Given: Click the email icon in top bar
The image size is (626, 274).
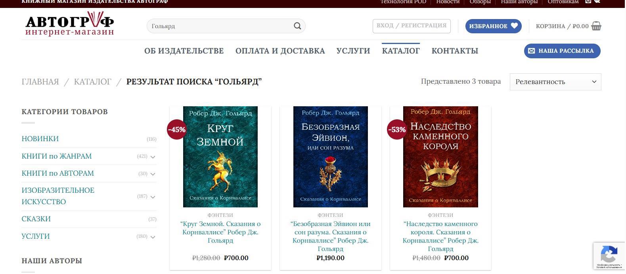Looking at the screenshot, I should tap(588, 2).
